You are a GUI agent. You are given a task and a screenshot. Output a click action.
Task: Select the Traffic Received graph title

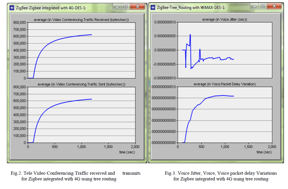81,20
